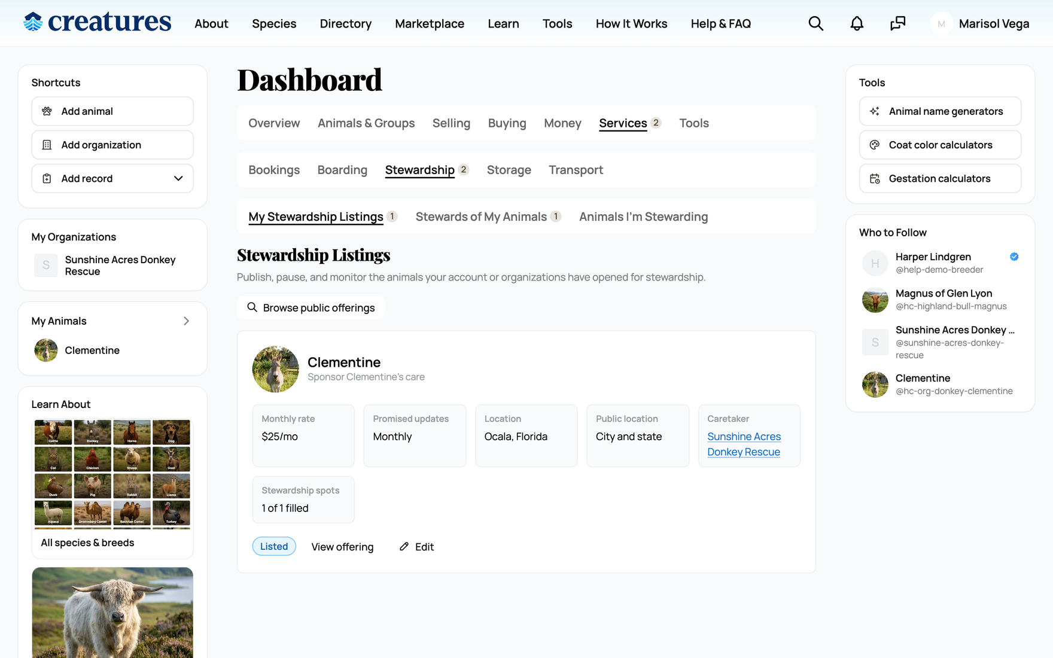Switch to the Buying tab
The height and width of the screenshot is (658, 1053).
(507, 123)
